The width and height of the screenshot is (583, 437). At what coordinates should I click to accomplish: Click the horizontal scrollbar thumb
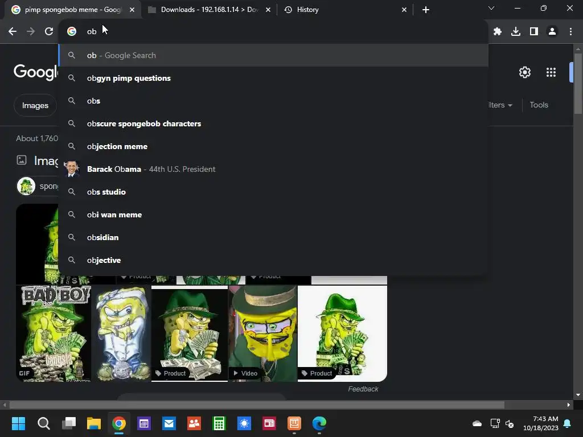pyautogui.click(x=257, y=405)
